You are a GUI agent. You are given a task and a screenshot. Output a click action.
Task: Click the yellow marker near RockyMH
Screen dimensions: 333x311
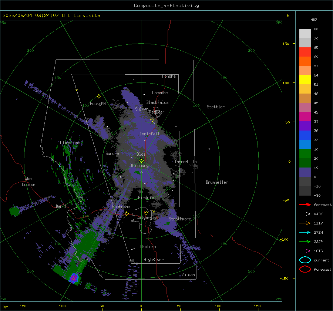99,97
